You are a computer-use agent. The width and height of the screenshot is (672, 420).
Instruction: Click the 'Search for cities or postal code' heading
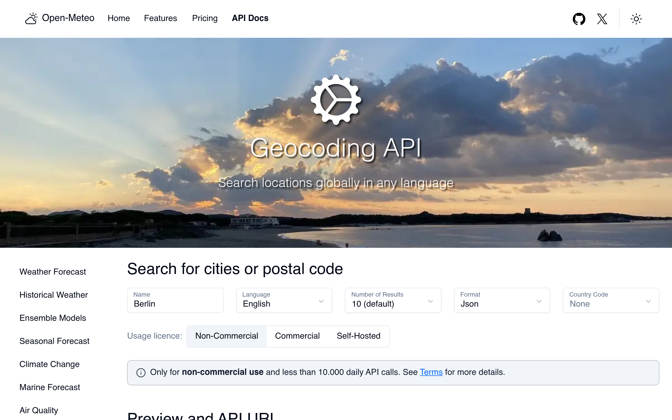235,269
